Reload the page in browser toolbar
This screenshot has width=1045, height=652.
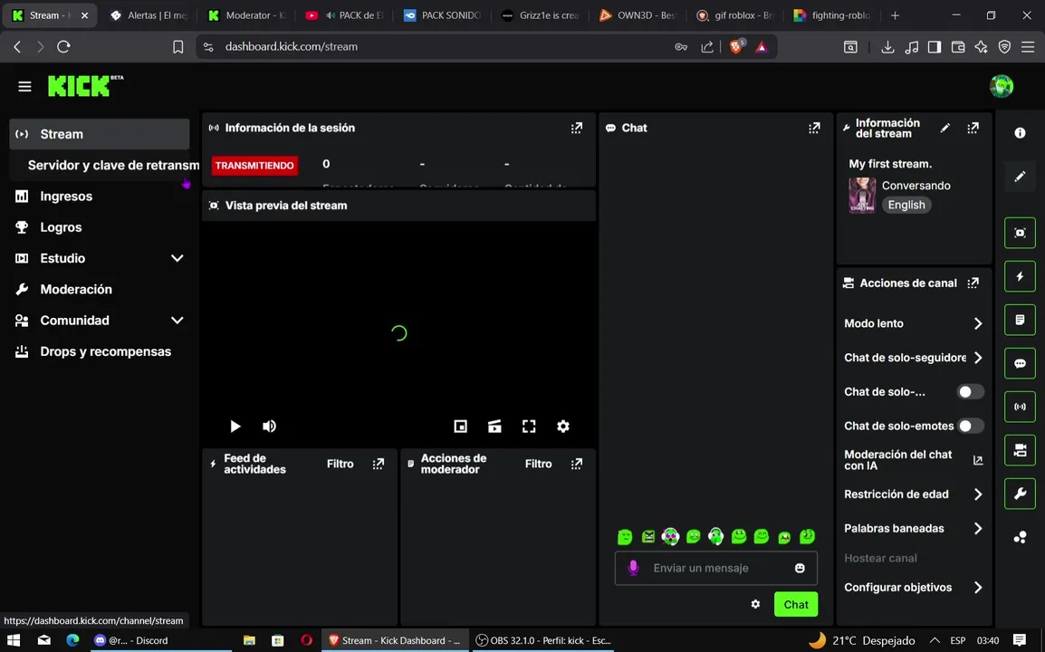[x=63, y=47]
